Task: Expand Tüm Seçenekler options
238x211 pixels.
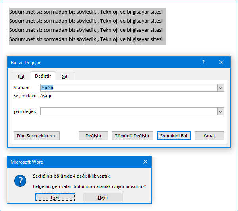Action: [x=37, y=136]
